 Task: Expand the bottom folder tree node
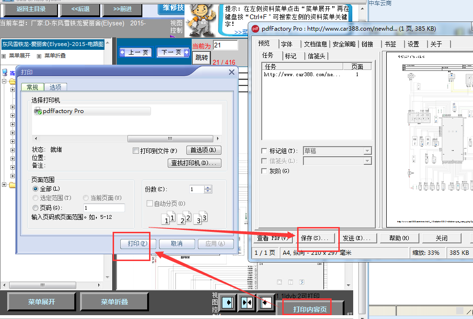pos(4,184)
